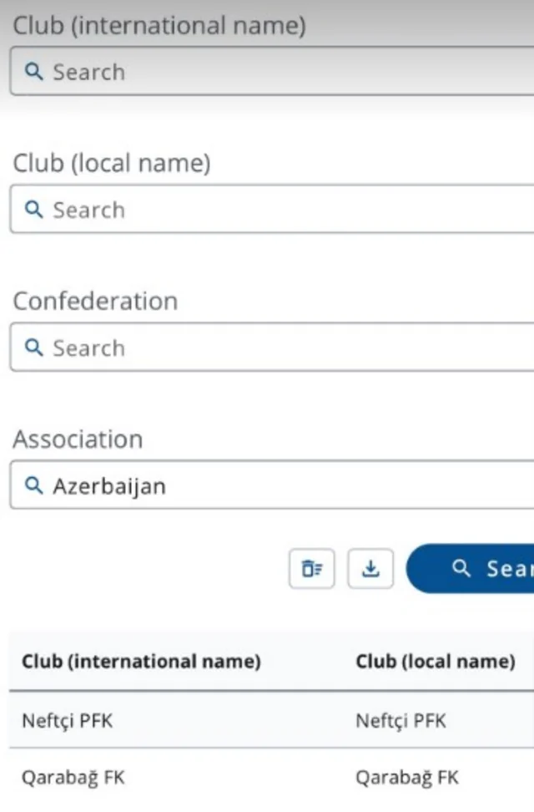Click the Association field label
Viewport: 534px width, 812px height.
pyautogui.click(x=78, y=439)
